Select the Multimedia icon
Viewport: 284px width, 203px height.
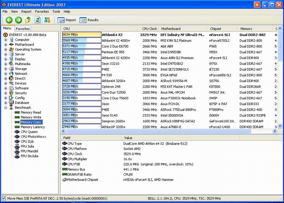click(x=11, y=64)
